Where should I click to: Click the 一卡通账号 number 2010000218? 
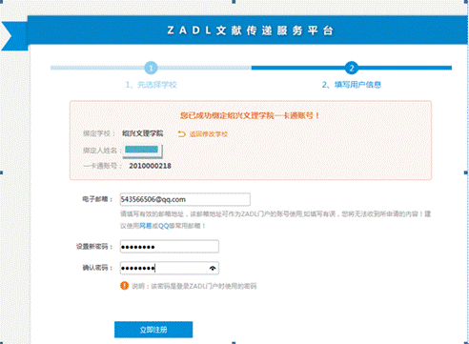(150, 166)
